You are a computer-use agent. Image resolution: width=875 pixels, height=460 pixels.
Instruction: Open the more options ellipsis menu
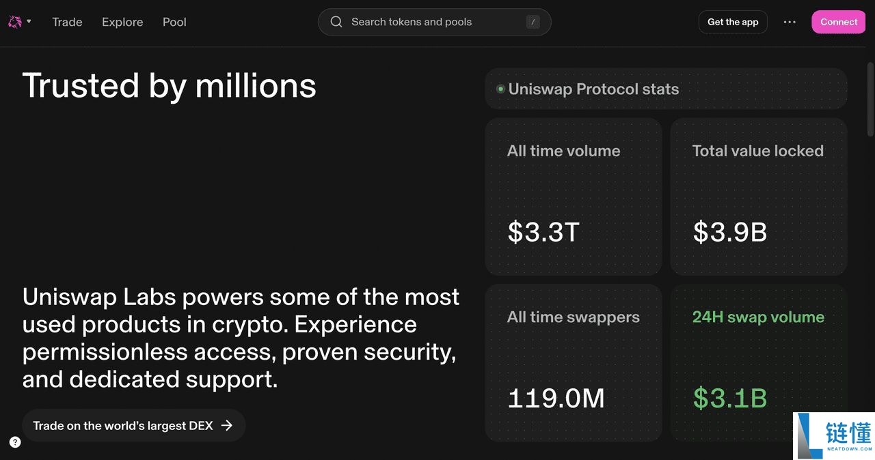790,22
